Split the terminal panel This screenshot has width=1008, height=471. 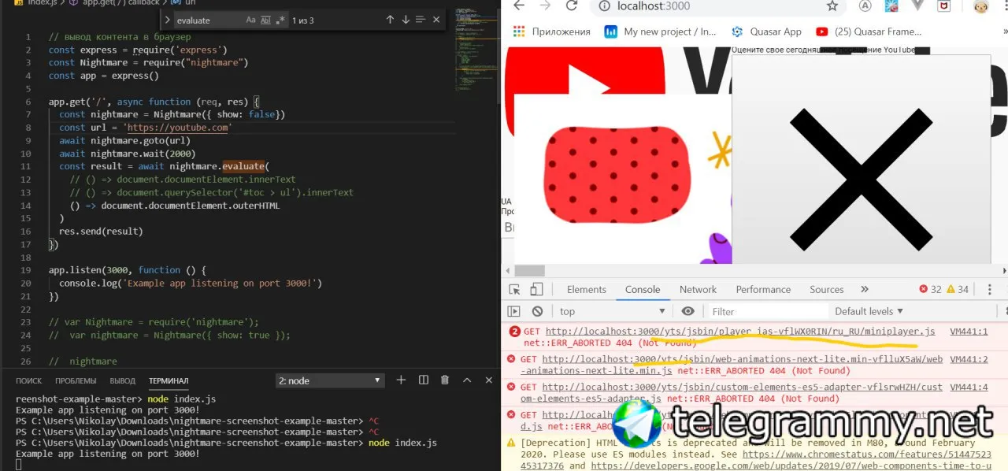coord(424,380)
